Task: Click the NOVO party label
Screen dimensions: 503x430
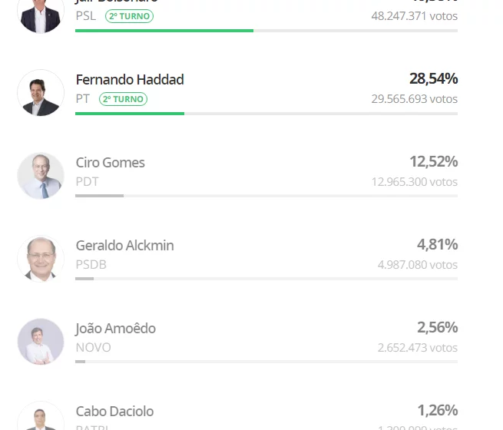Action: [94, 348]
